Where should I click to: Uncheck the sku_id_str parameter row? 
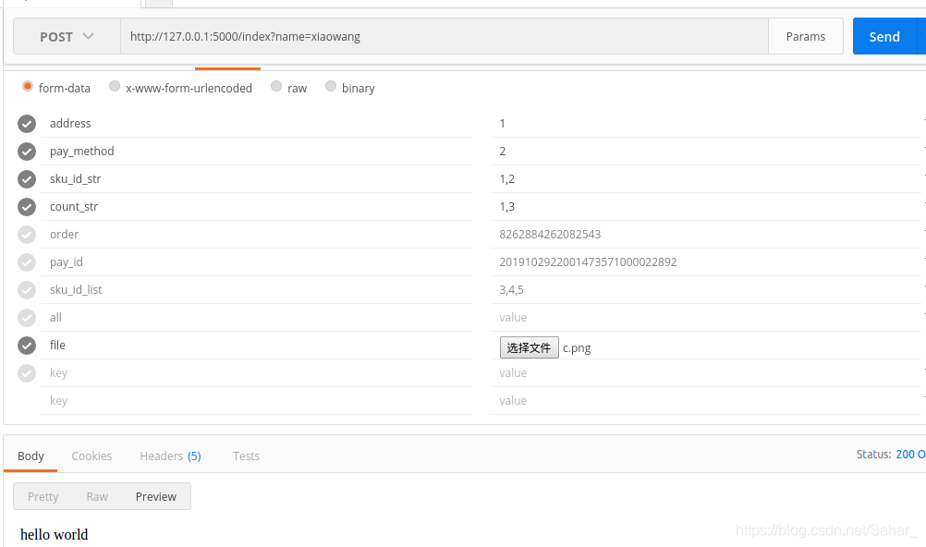pyautogui.click(x=27, y=179)
